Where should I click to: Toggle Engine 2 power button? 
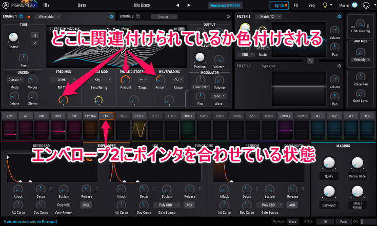pyautogui.click(x=228, y=16)
